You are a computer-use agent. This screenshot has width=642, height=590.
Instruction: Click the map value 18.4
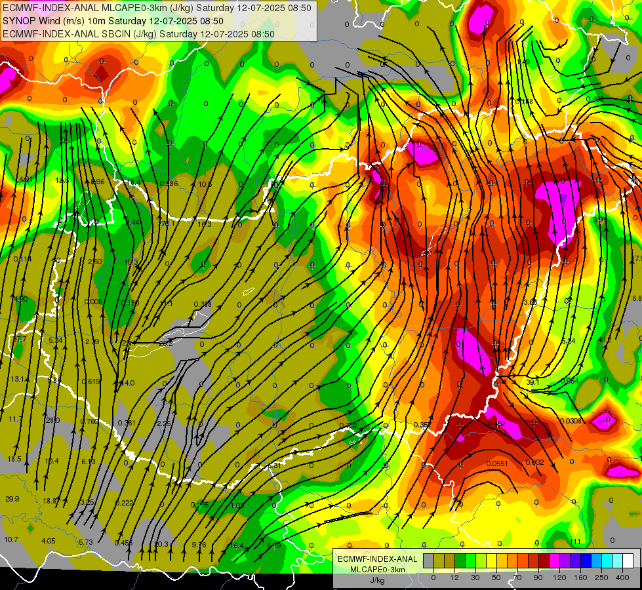tap(134, 182)
